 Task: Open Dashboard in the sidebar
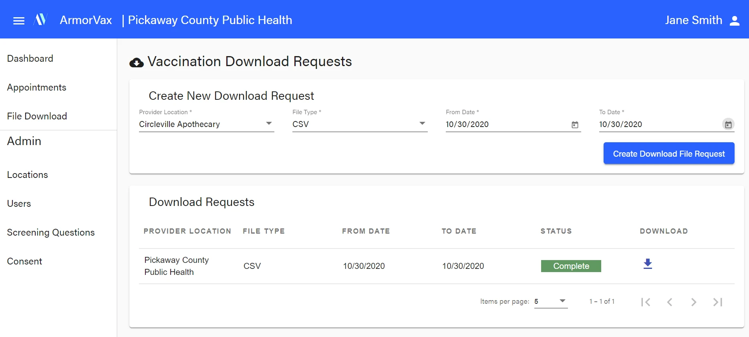point(30,59)
